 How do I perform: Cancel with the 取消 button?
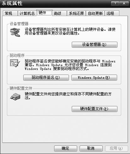point(91,148)
